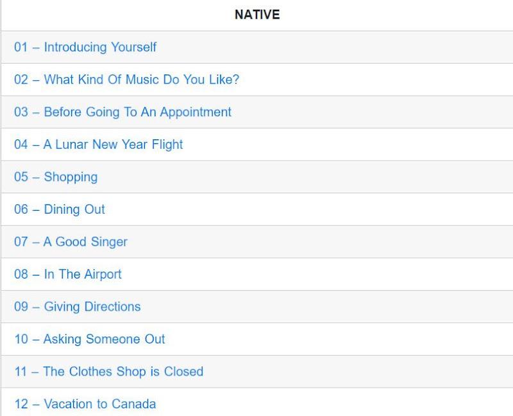Open the A Good Singer lesson
Viewport: 513px width, 416px height.
[x=71, y=242]
